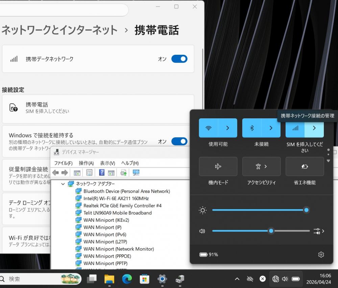Expand Wi-Fi network list chevron
The height and width of the screenshot is (288, 338).
(x=227, y=128)
